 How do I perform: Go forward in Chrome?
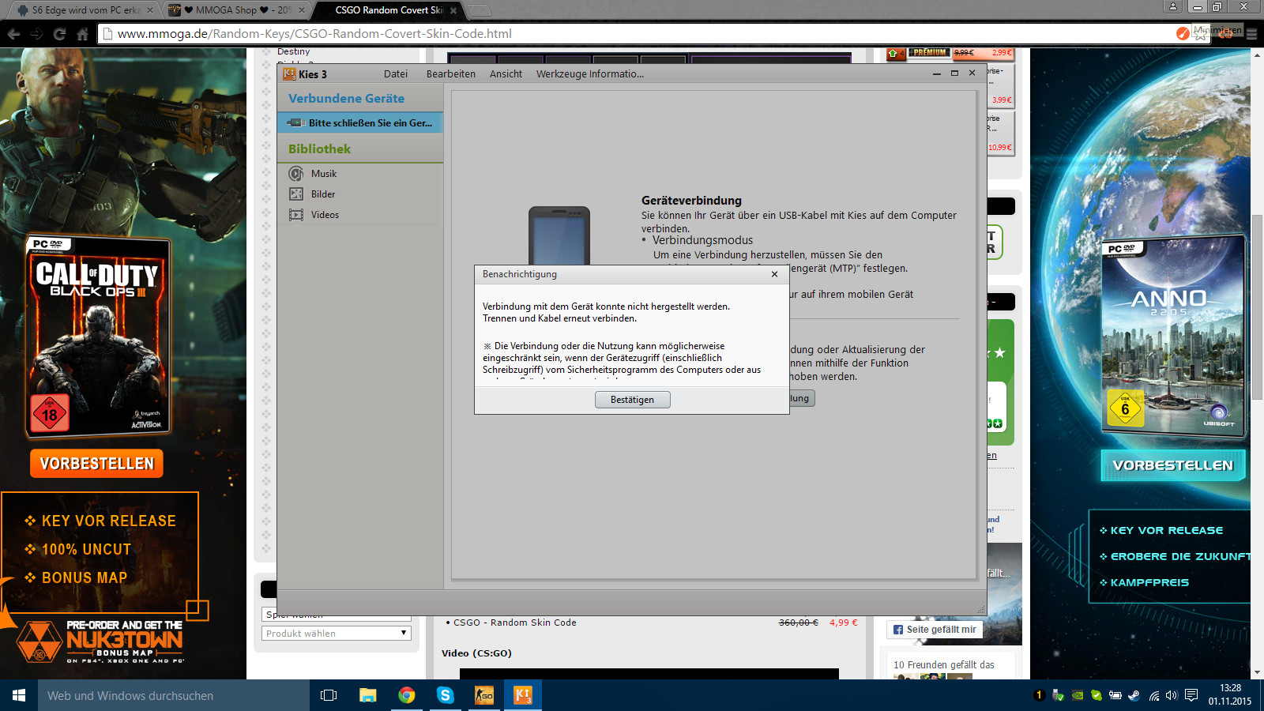[36, 34]
